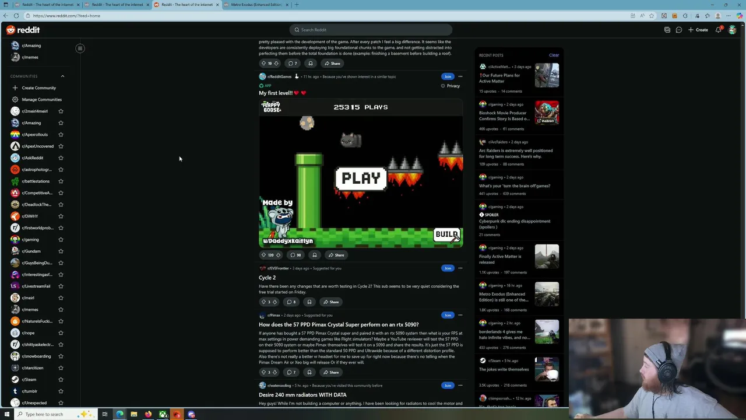
Task: Open Firefox from the taskbar
Action: [x=149, y=415]
